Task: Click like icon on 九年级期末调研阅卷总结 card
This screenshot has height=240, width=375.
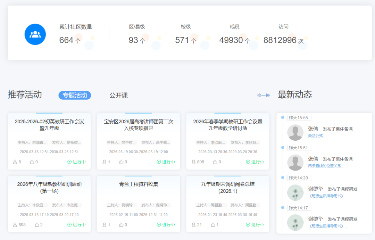Action: coord(213,225)
